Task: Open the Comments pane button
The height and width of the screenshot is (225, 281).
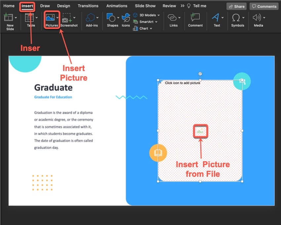Action: coord(264,6)
